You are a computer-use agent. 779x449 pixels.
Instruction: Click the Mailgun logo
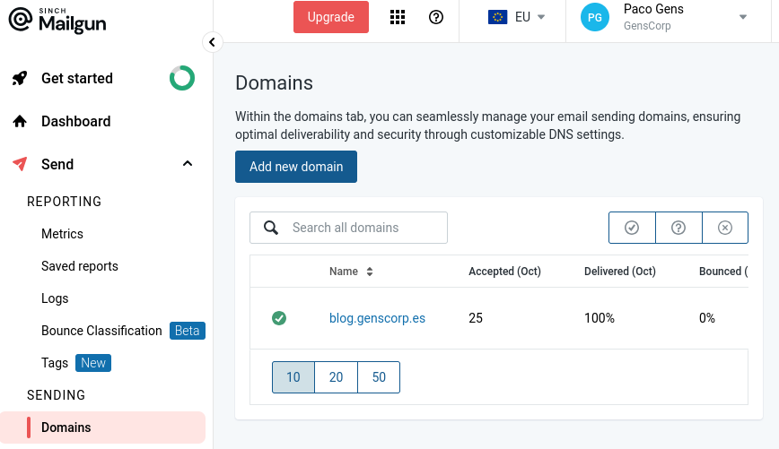[57, 20]
